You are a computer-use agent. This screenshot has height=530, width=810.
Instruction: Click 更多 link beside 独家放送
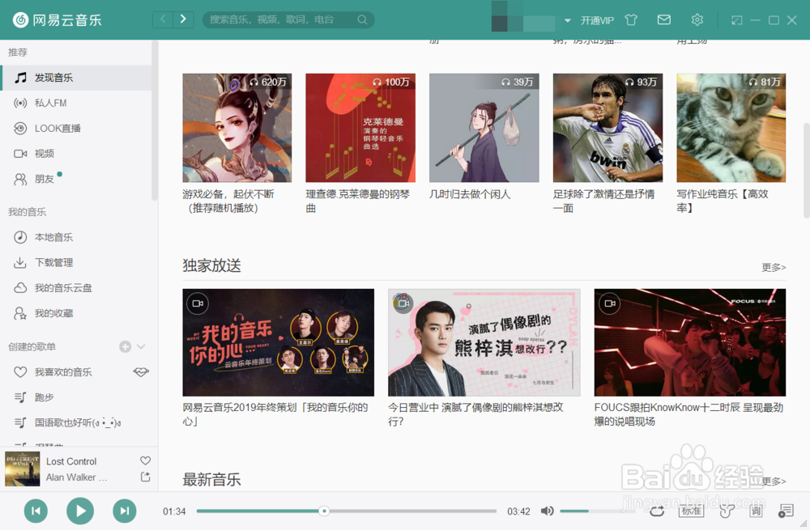click(772, 266)
